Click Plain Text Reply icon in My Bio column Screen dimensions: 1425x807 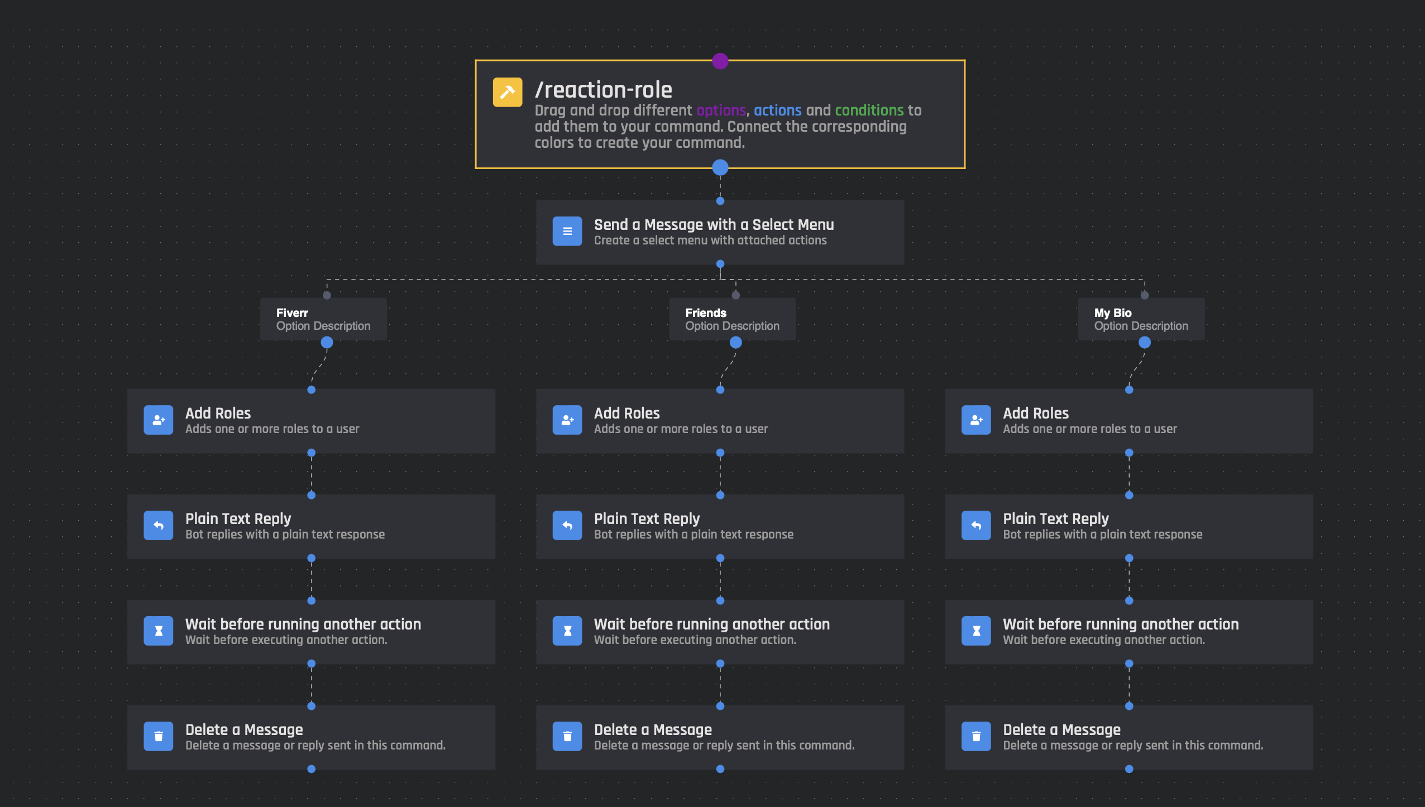(x=976, y=525)
